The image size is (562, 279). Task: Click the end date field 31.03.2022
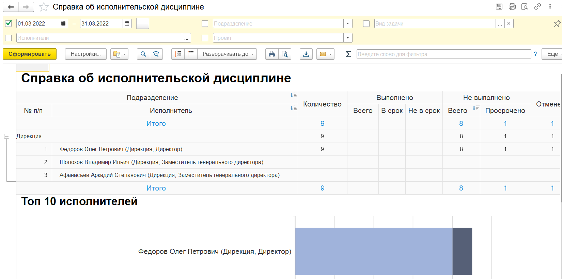pyautogui.click(x=101, y=23)
